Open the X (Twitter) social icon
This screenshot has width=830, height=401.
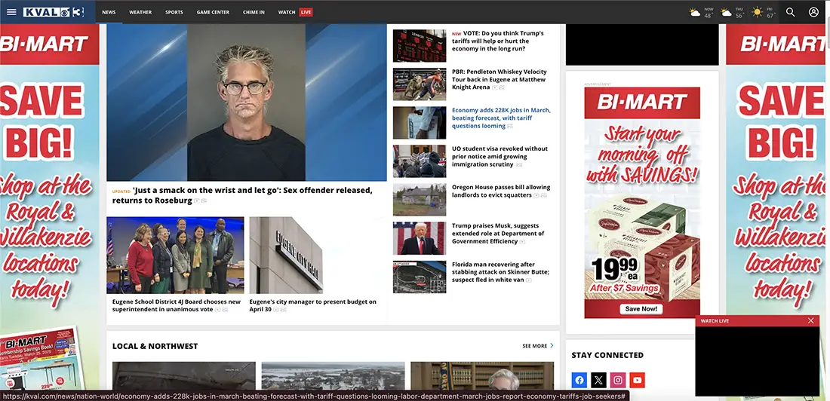pyautogui.click(x=598, y=380)
